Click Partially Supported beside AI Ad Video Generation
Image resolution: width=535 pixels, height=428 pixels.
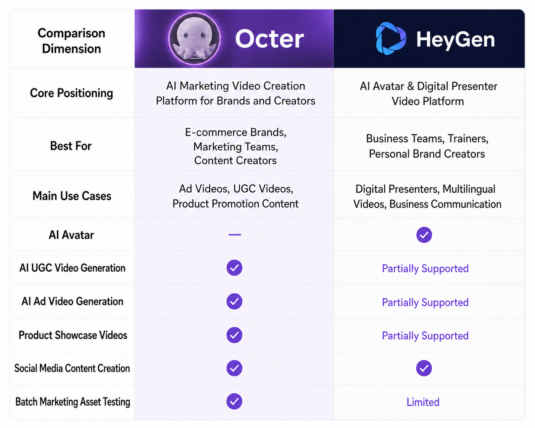pos(425,302)
